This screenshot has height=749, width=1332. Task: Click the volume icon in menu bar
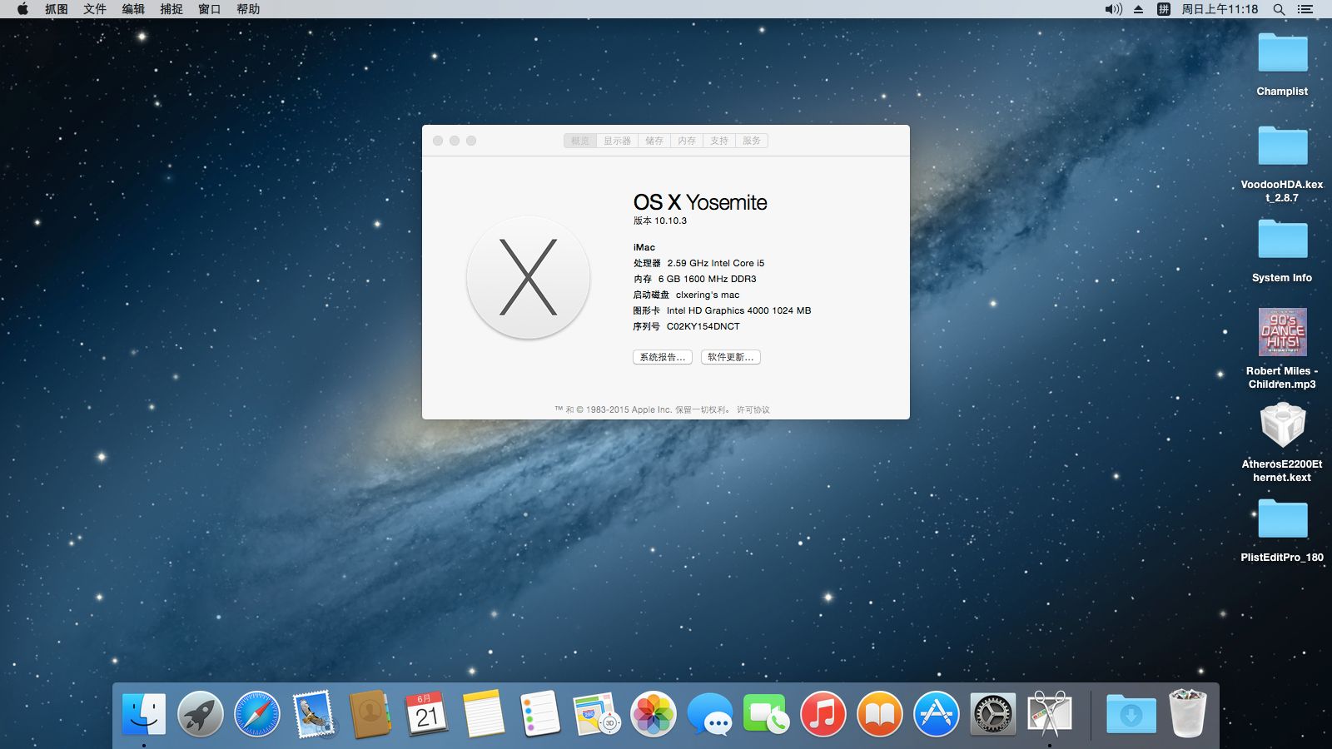1114,9
